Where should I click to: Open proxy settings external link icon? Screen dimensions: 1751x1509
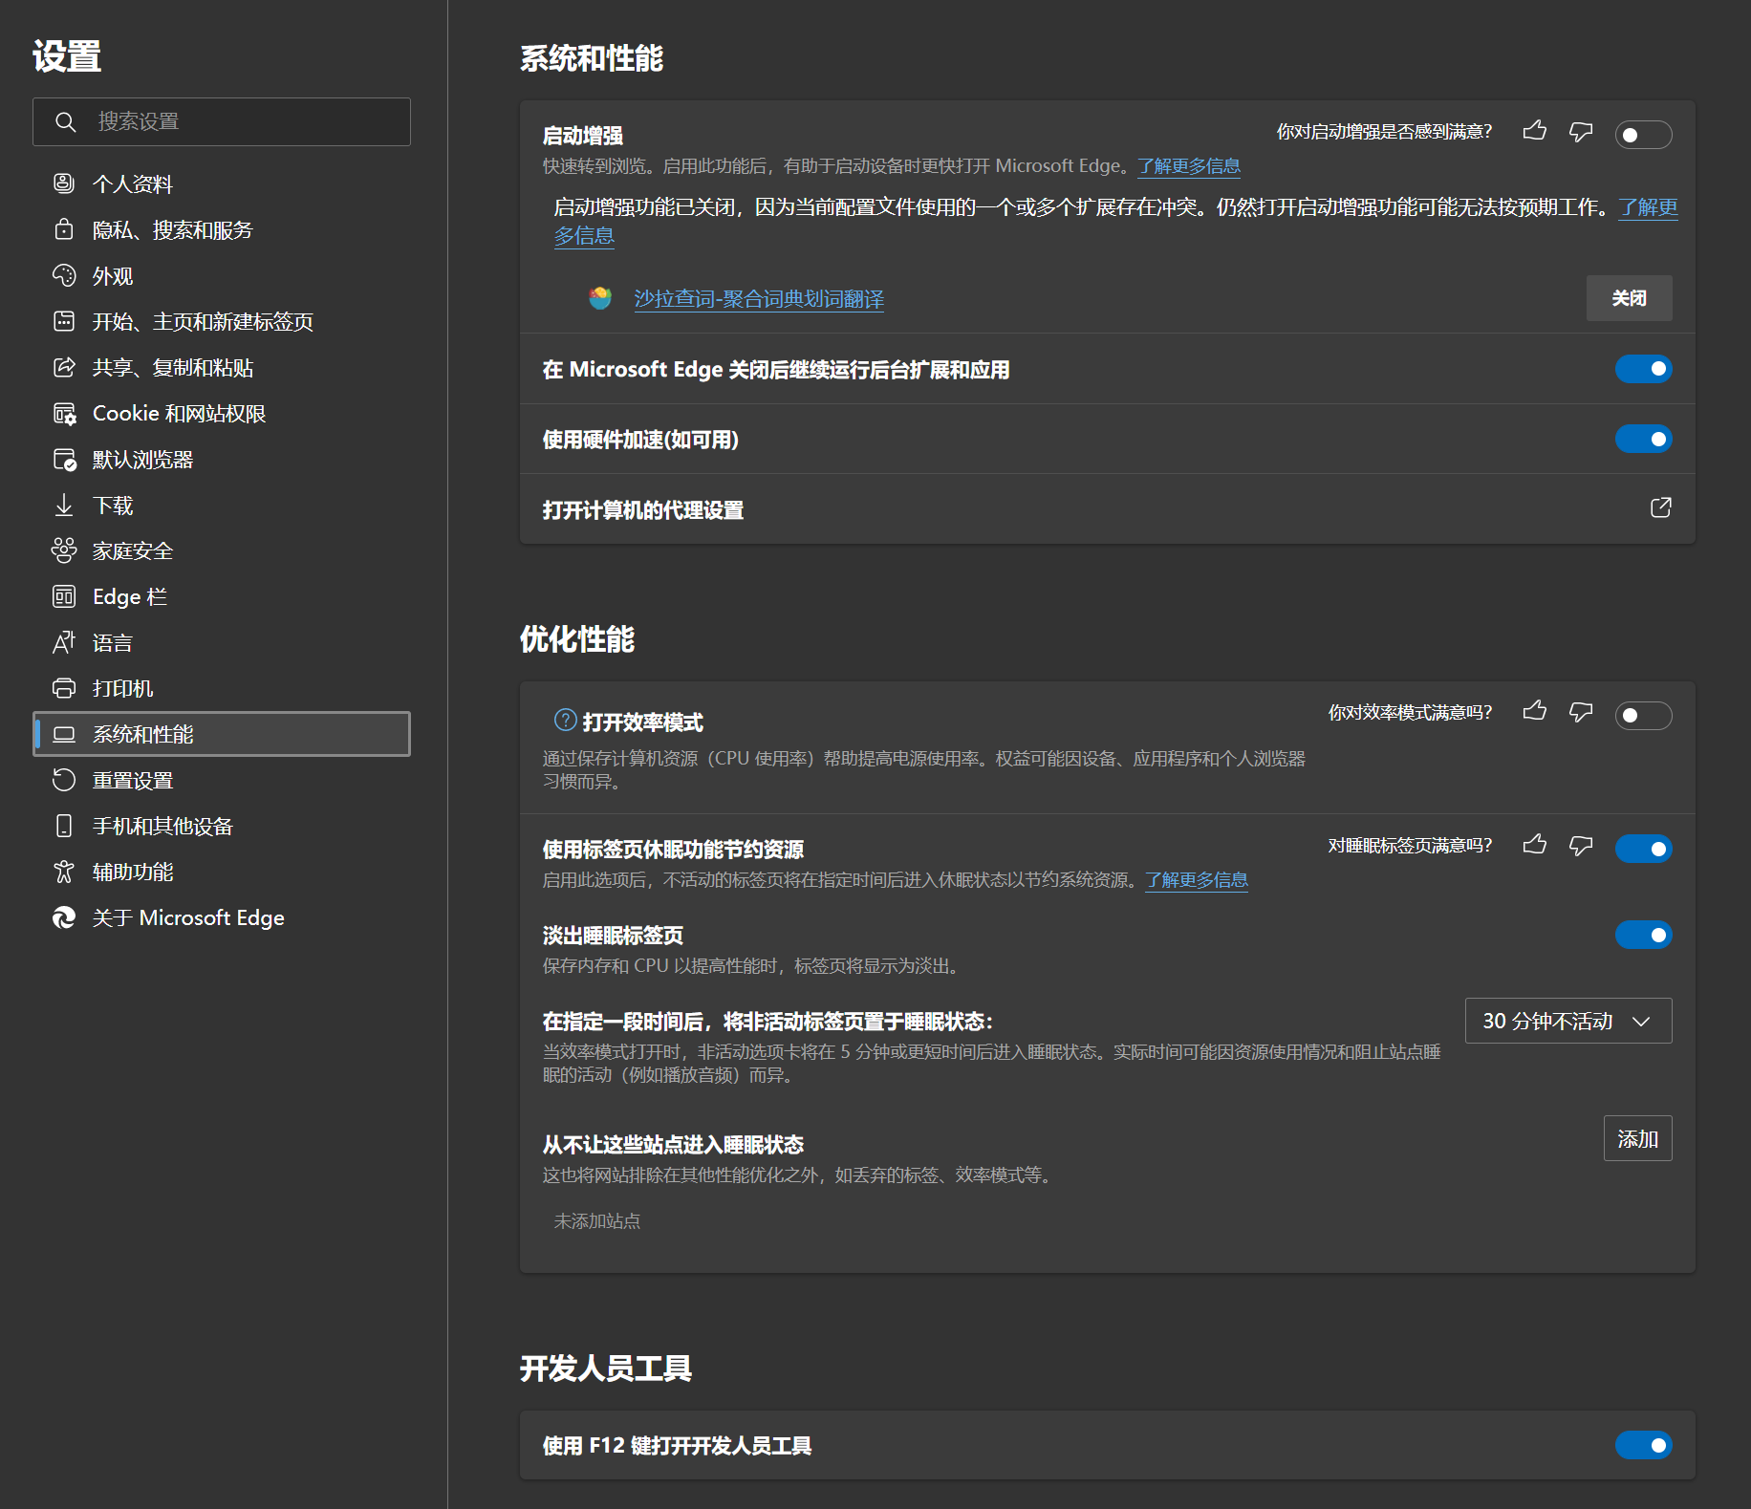(1660, 507)
